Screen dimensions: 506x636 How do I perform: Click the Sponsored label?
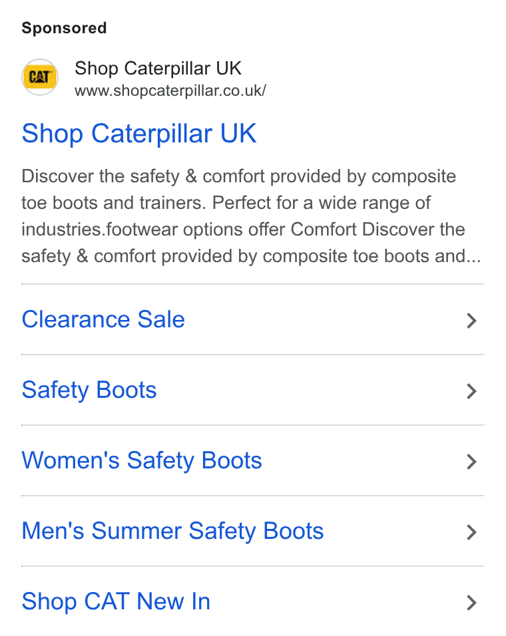64,28
